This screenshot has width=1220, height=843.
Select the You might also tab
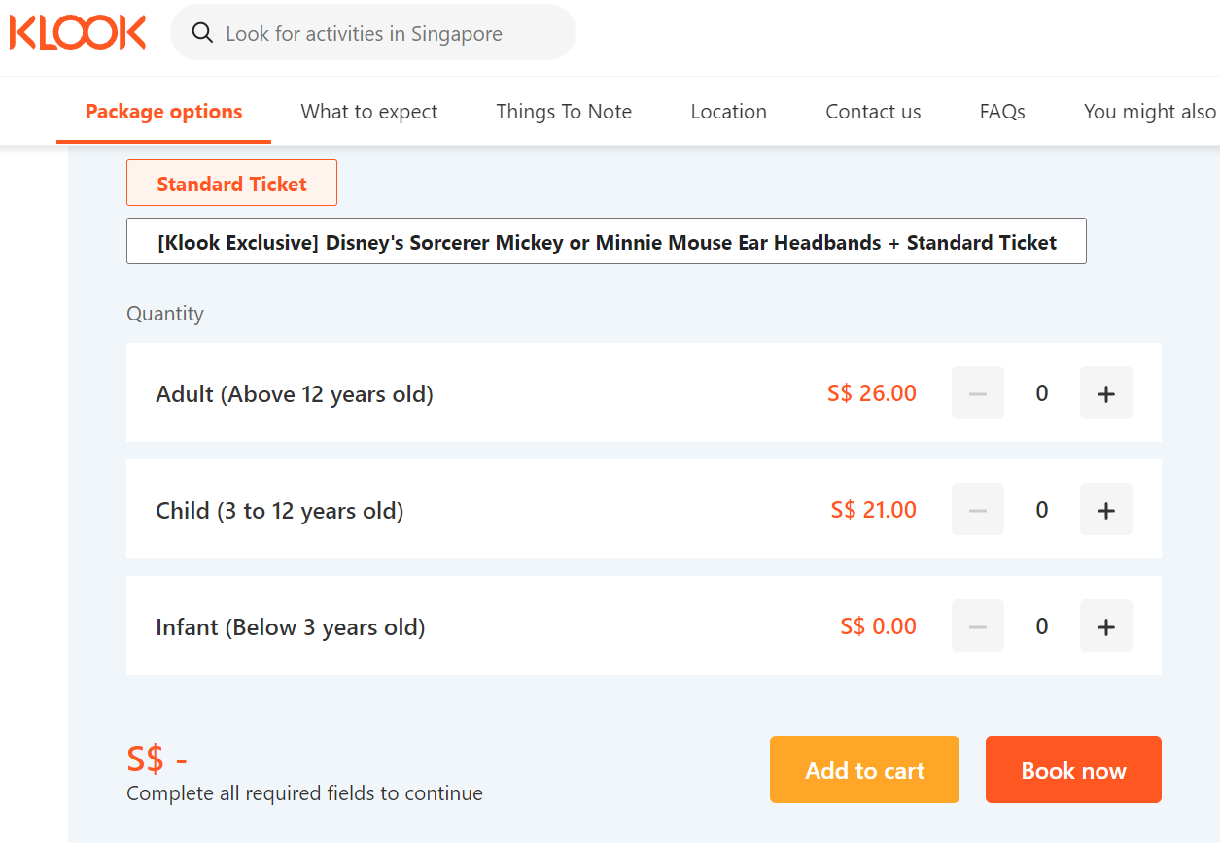[x=1150, y=112]
